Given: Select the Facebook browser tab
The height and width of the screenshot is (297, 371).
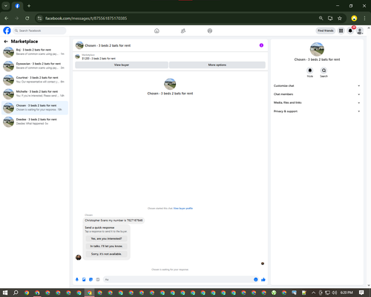Looking at the screenshot, I should click(x=17, y=6).
